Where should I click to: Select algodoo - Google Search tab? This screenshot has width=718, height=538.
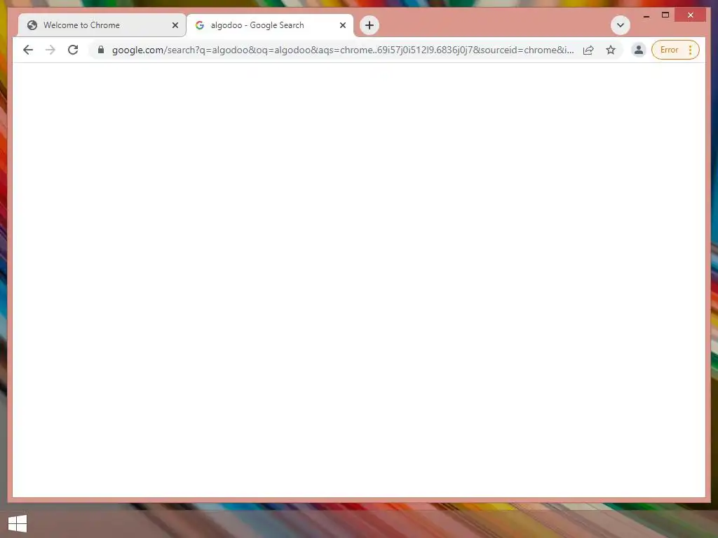(270, 25)
